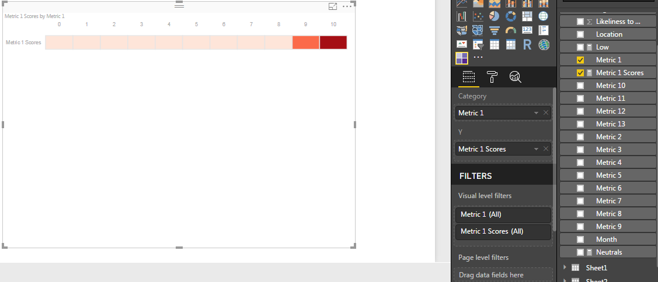Switch to the Format paint roller tab

coord(492,77)
